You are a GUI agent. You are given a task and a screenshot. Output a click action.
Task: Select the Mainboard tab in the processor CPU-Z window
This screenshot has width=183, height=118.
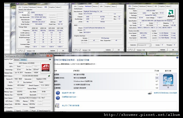(x=143, y=6)
